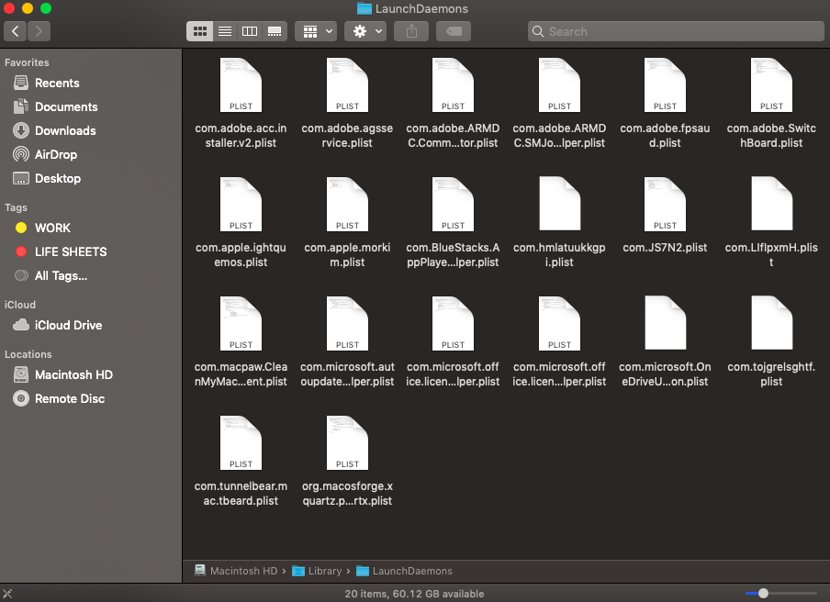Switch to list view mode
This screenshot has width=830, height=602.
[224, 31]
